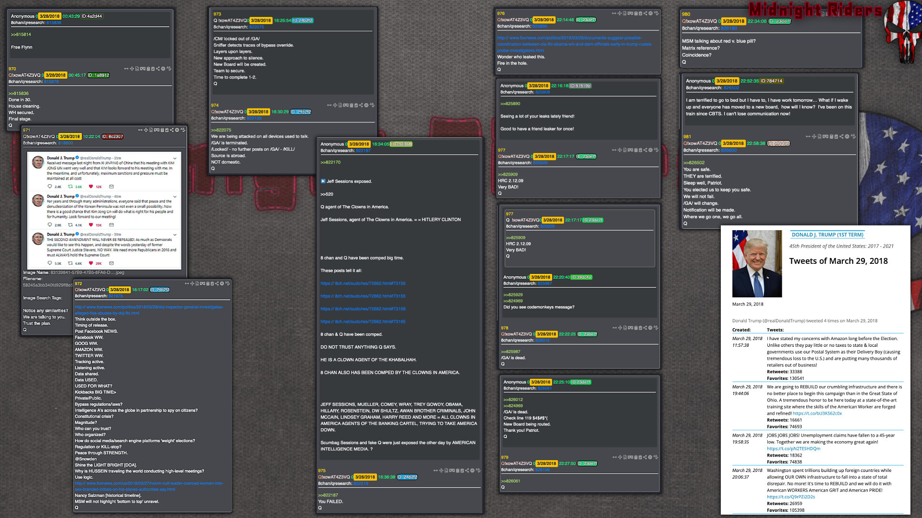The height and width of the screenshot is (518, 922).
Task: Click the Donald Trump portrait photo
Action: [x=757, y=264]
